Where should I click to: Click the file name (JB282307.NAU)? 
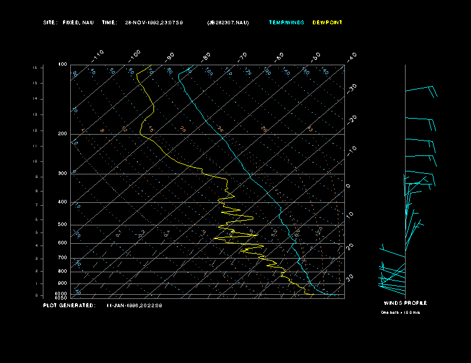(x=228, y=23)
